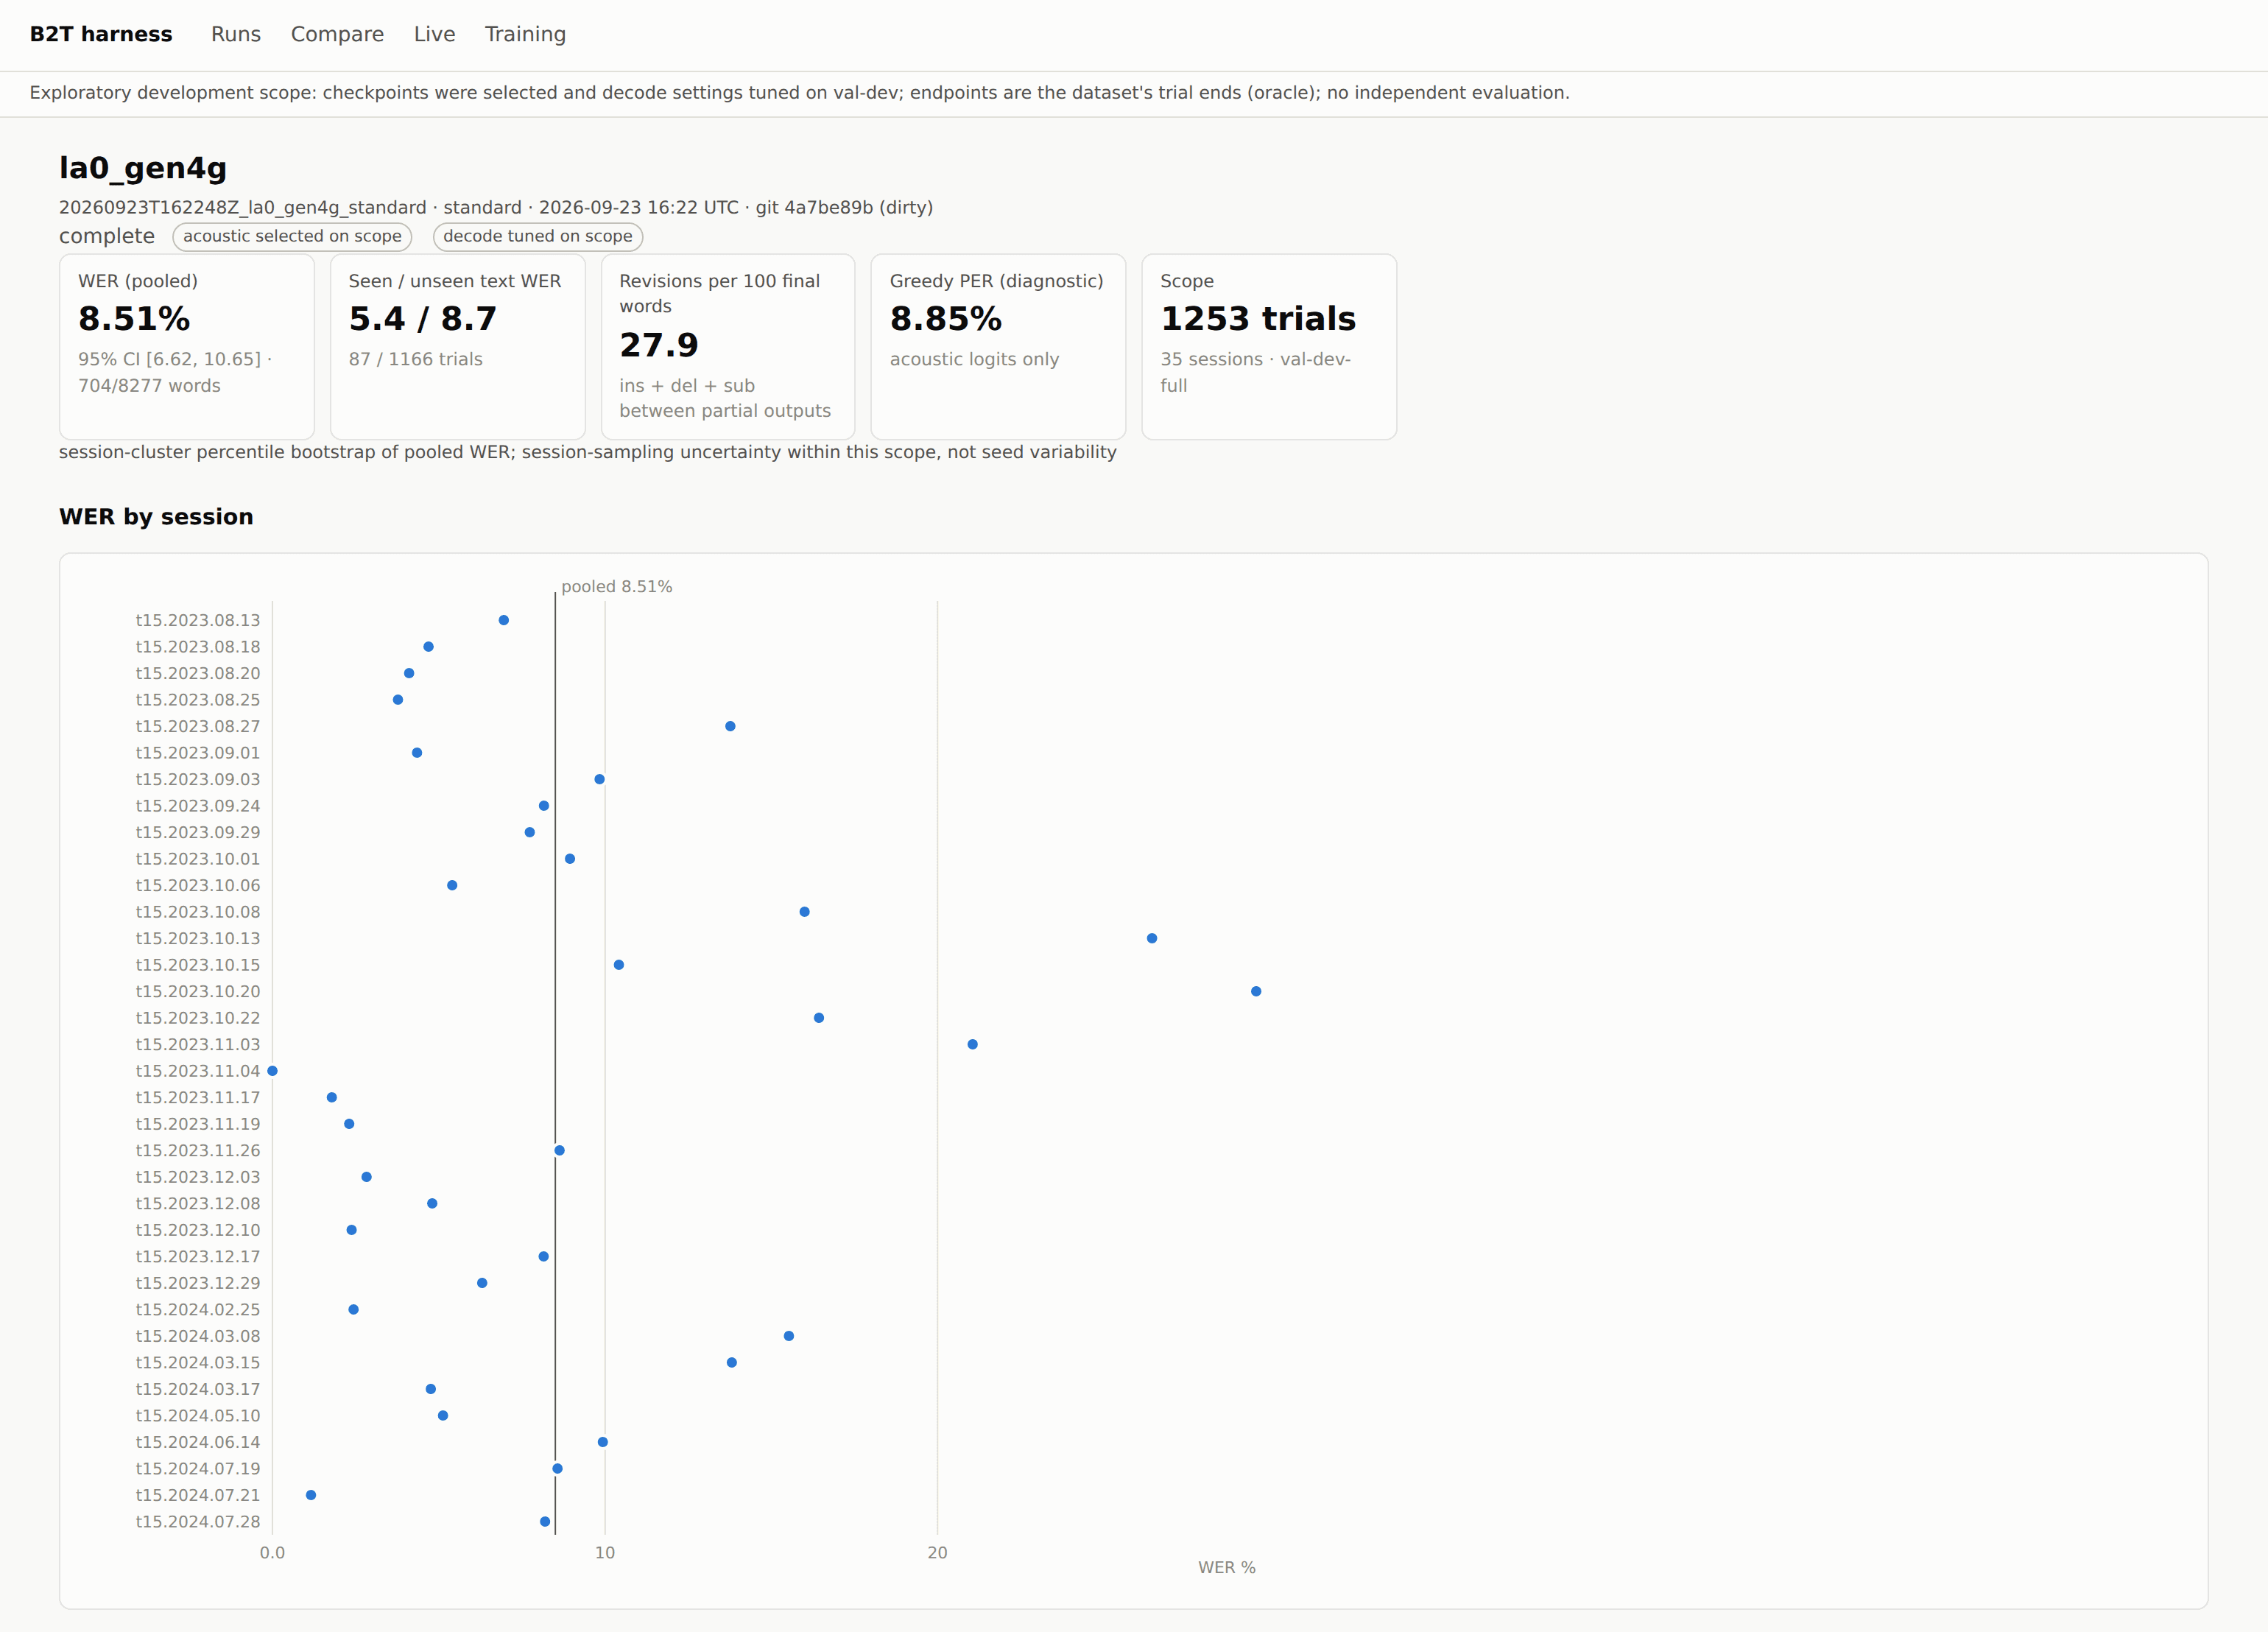Click the 'git 4a7be89b (dirty)' text
This screenshot has height=1632, width=2268.
point(844,207)
